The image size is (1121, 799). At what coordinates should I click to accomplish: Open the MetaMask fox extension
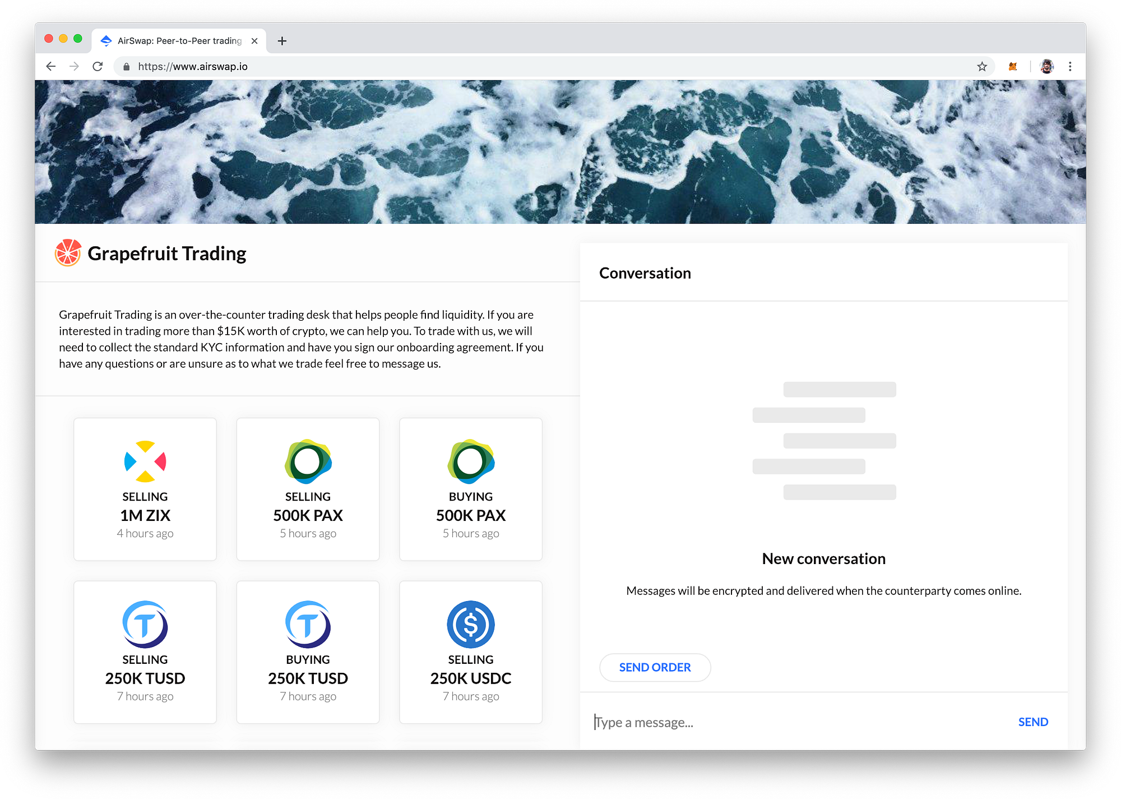[1012, 66]
